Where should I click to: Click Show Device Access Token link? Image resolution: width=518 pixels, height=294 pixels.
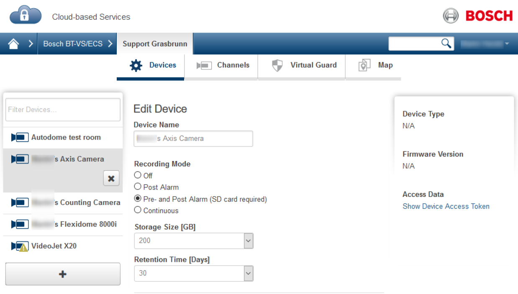(x=446, y=206)
